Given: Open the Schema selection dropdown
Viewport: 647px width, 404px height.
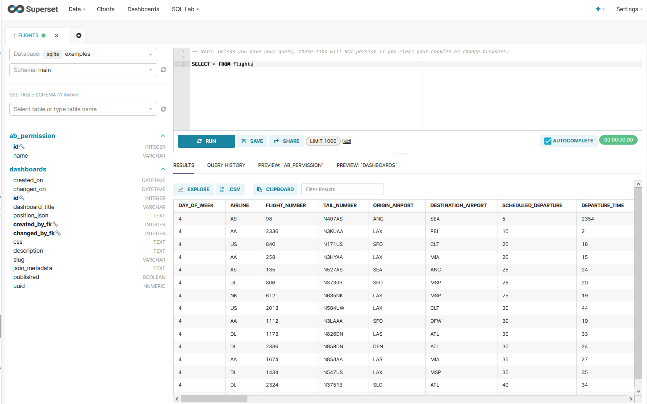Looking at the screenshot, I should pyautogui.click(x=83, y=70).
